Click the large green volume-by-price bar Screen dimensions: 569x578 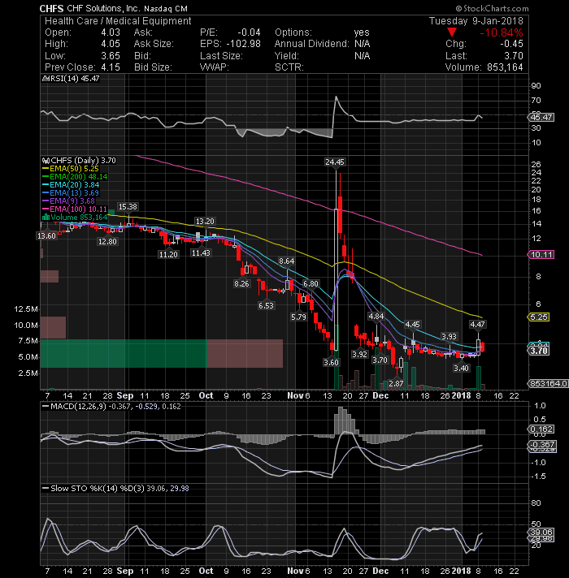[x=124, y=353]
